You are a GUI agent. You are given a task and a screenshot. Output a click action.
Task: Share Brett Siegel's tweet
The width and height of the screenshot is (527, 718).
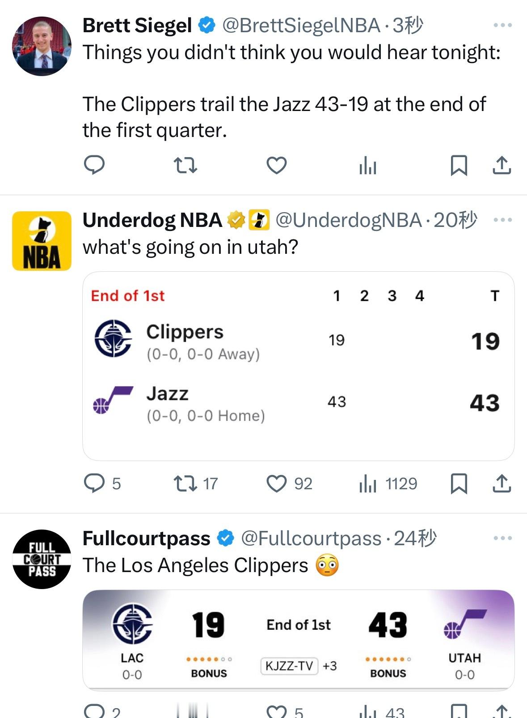[x=502, y=165]
